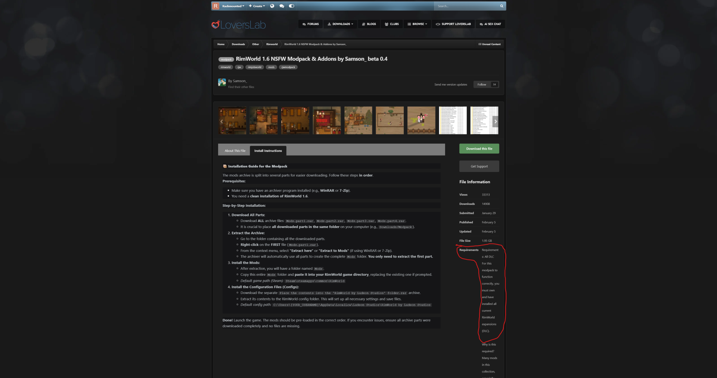The image size is (717, 378).
Task: Go to Home breadcrumb
Action: 221,44
